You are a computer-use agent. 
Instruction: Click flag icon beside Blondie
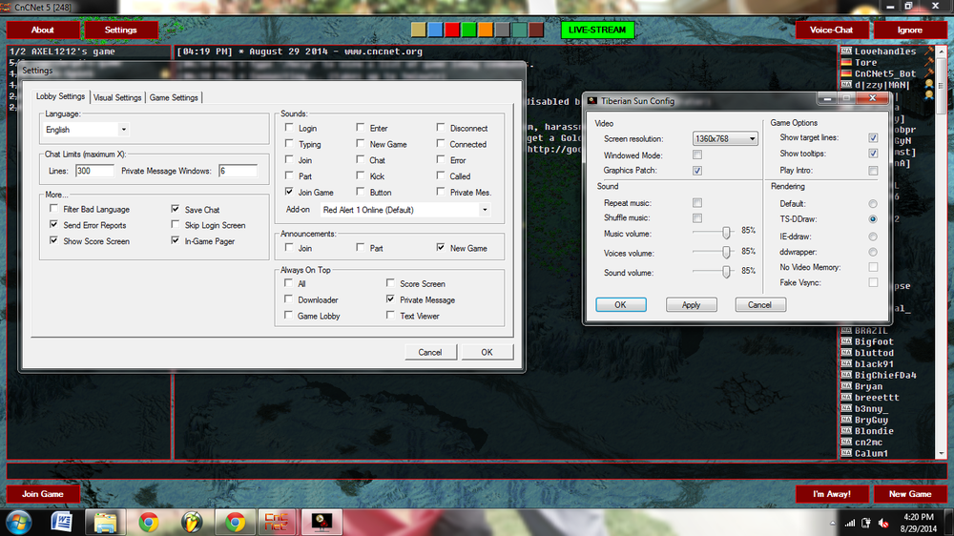tap(845, 431)
